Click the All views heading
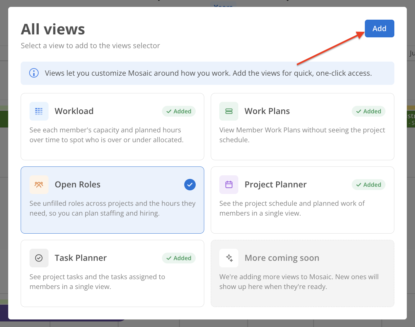The image size is (415, 327). (53, 29)
